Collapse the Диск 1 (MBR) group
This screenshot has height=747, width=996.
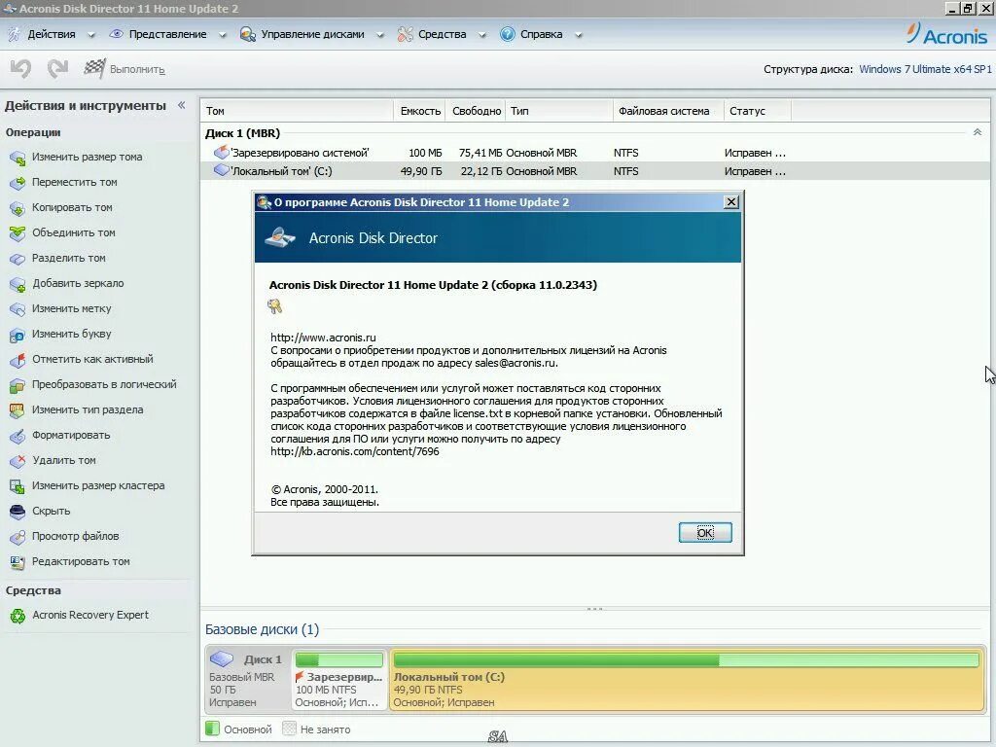click(x=978, y=132)
